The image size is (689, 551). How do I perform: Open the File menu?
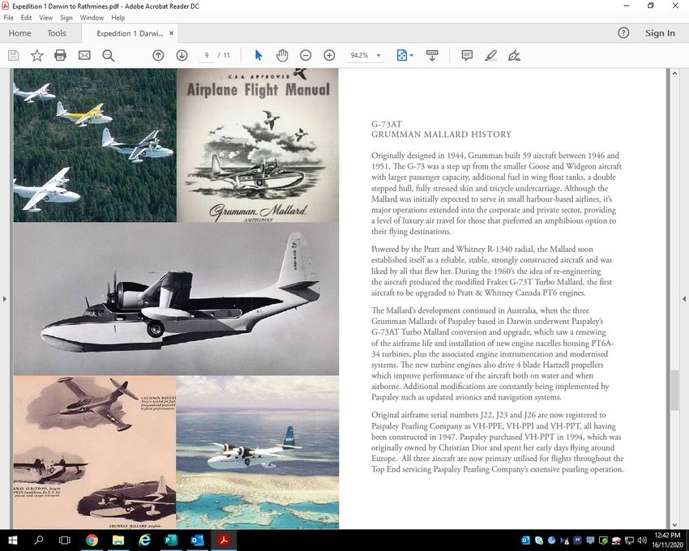[x=9, y=18]
